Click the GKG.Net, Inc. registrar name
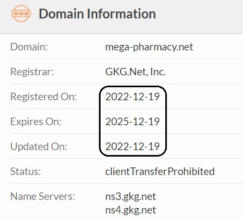Viewport: 243px width, 220px height. [135, 72]
